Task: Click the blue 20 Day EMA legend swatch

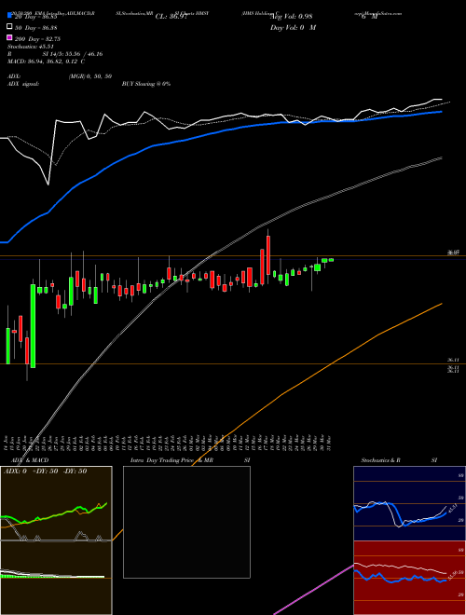Action: click(x=9, y=16)
